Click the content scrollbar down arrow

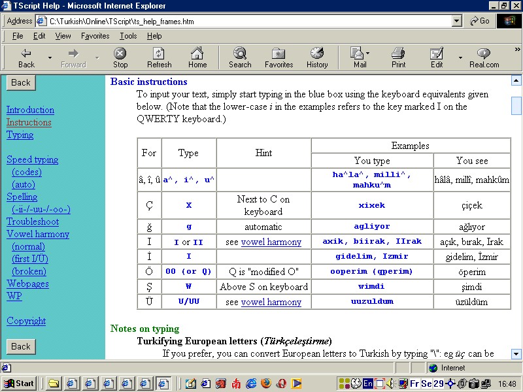point(516,354)
